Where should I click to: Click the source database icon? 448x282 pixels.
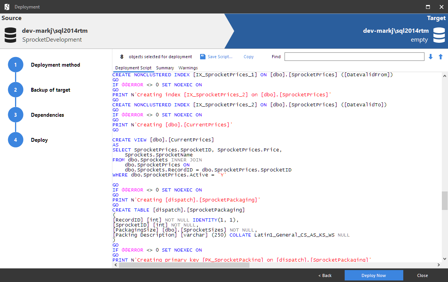[10, 35]
